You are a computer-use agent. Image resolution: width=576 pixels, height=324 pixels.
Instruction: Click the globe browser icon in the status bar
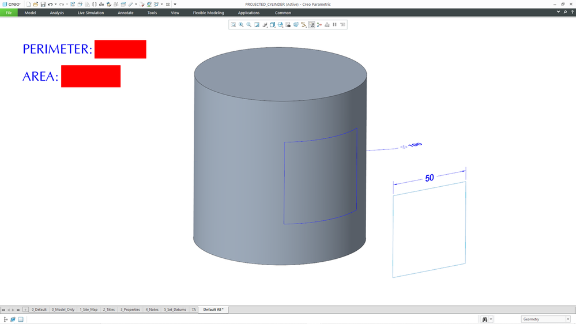13,319
